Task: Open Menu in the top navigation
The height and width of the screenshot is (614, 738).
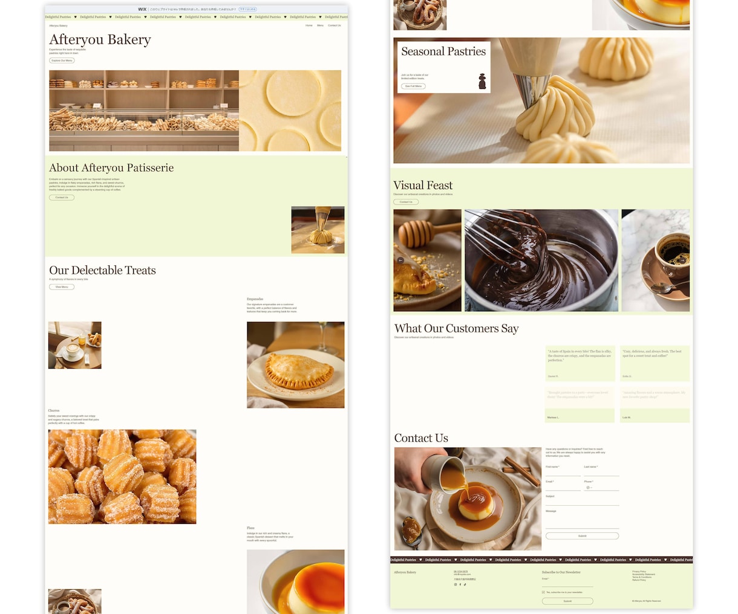Action: point(321,25)
